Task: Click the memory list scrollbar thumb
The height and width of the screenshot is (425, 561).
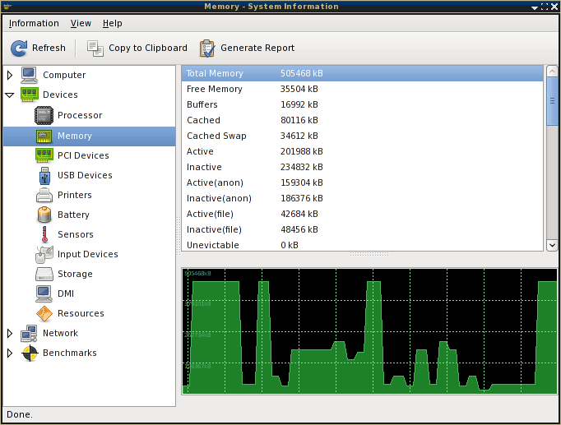Action: 552,101
